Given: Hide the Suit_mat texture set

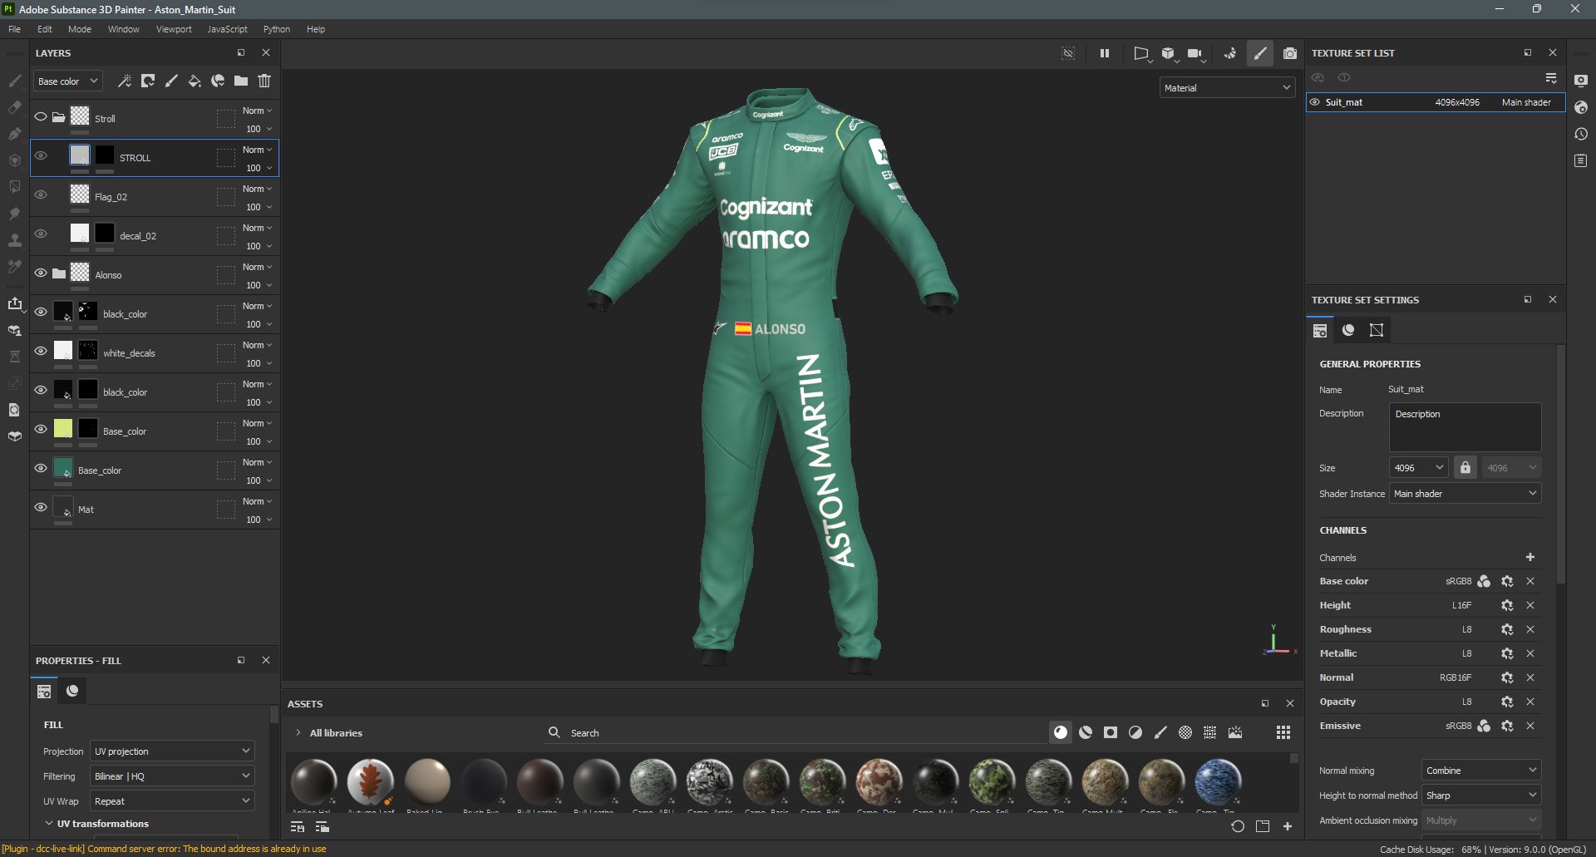Looking at the screenshot, I should (x=1315, y=102).
